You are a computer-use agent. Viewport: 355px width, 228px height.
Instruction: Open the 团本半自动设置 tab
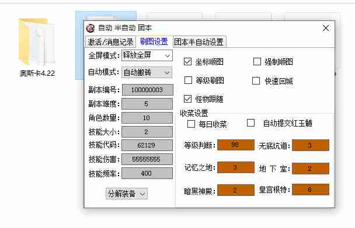[x=199, y=42]
